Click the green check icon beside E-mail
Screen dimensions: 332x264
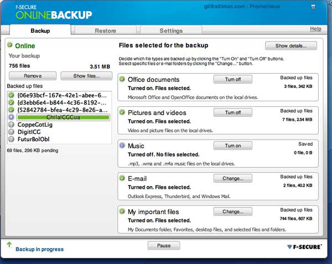point(122,178)
